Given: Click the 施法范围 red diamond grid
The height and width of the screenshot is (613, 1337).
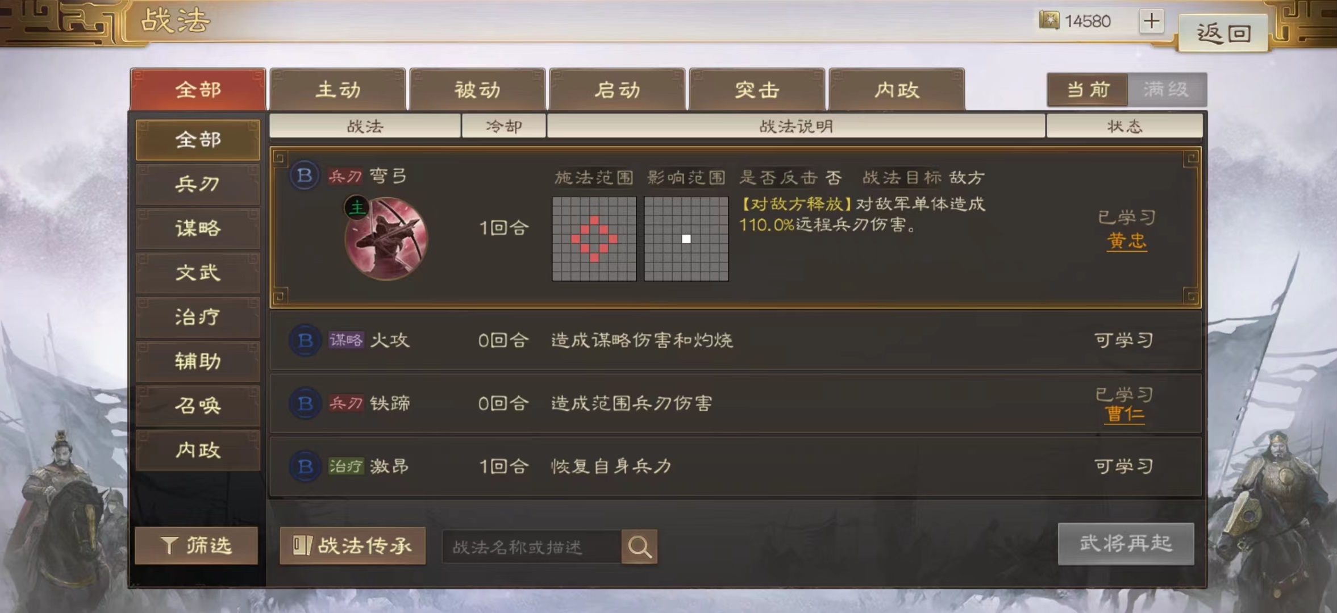Looking at the screenshot, I should (x=594, y=239).
